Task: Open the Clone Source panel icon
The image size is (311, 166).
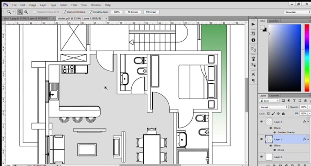Action: coord(253,49)
